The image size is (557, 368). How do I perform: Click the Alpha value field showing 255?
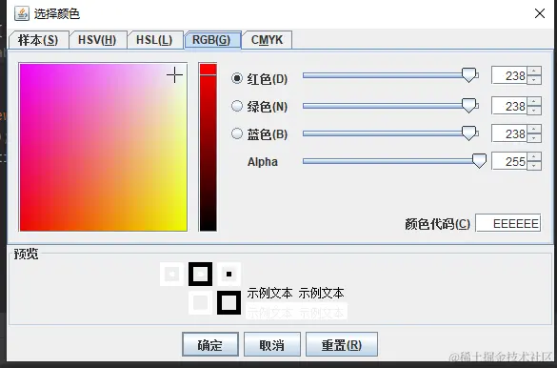[509, 161]
